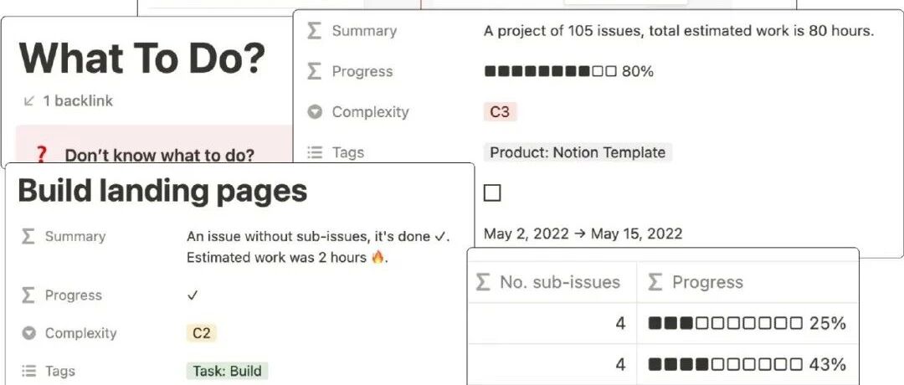Click the select icon beside Complexity in Build landing pages

pyautogui.click(x=28, y=333)
